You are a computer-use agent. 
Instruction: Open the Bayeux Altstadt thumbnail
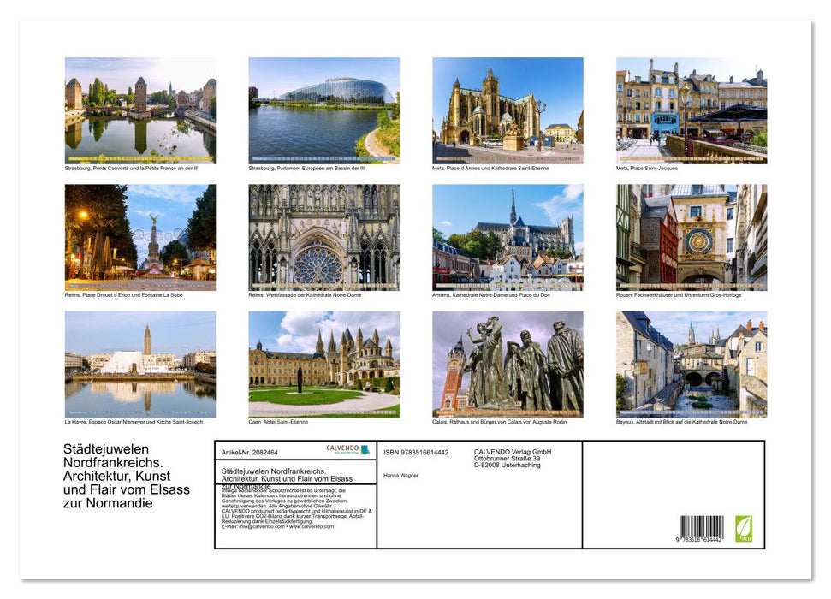[692, 364]
